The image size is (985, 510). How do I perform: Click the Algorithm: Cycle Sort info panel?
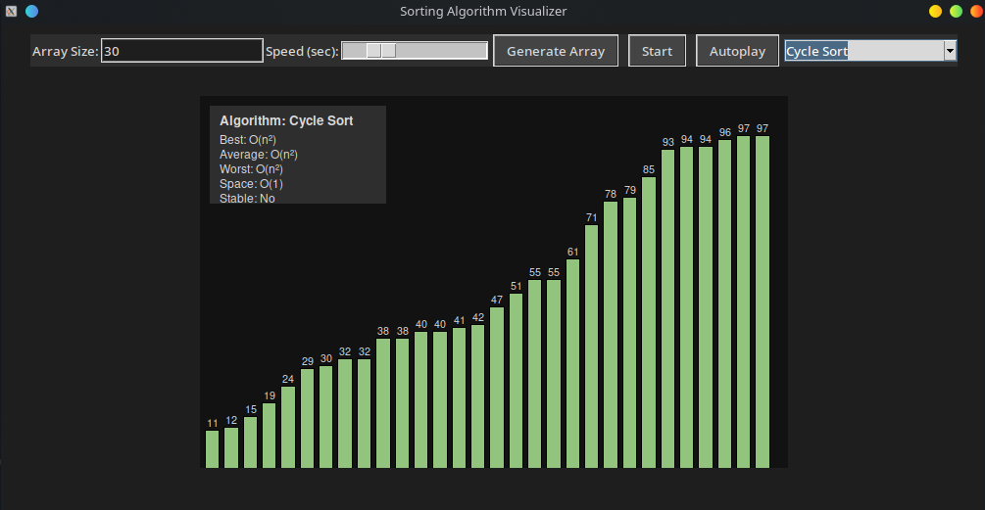(298, 155)
